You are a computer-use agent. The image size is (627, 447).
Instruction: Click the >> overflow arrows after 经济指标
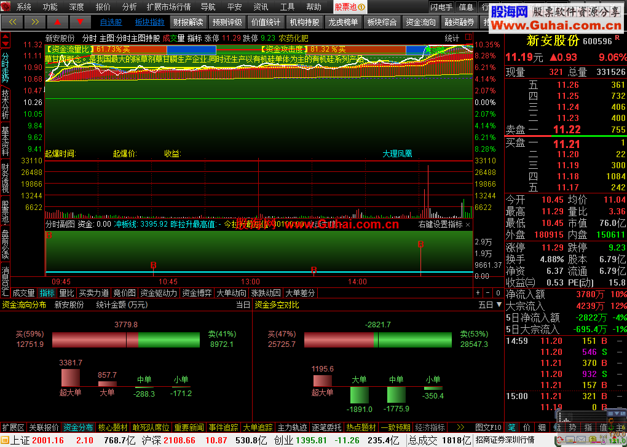[460, 427]
